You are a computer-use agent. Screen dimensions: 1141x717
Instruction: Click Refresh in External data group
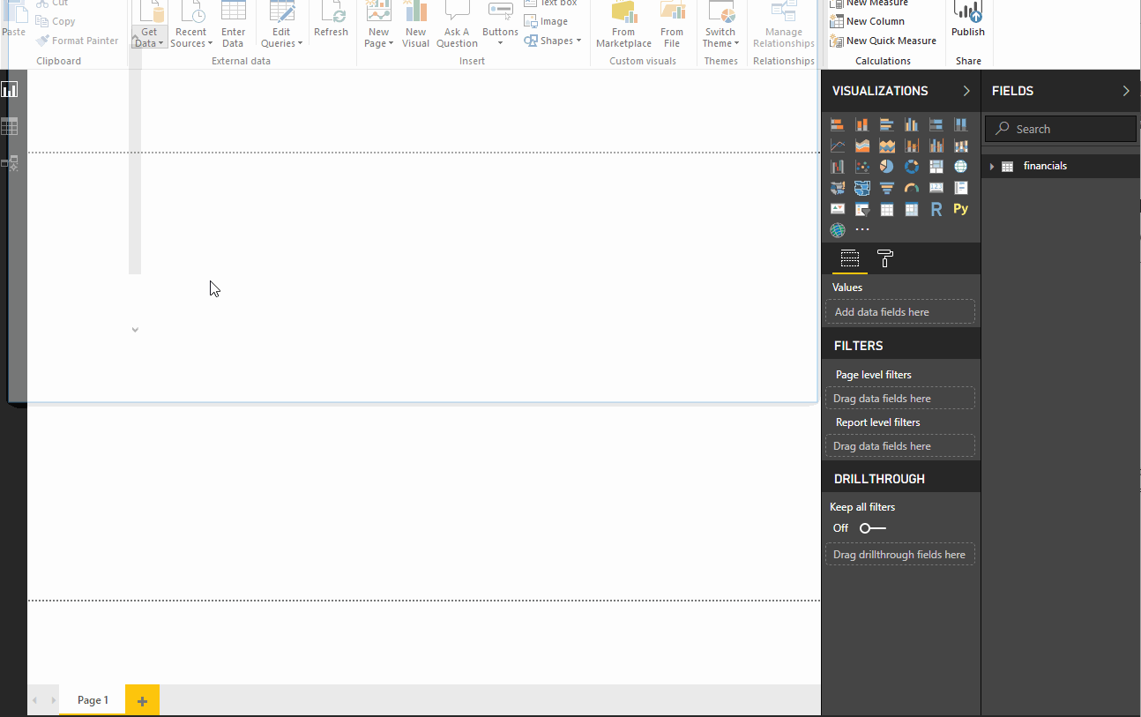coord(331,21)
